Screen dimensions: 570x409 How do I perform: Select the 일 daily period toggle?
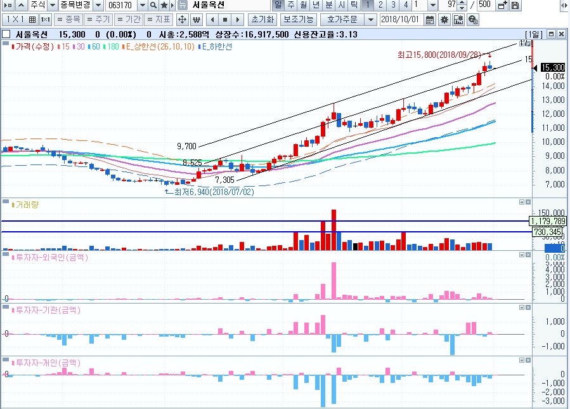(x=278, y=5)
